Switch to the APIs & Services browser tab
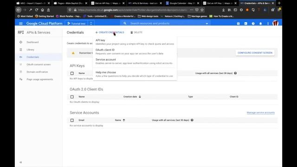The width and height of the screenshot is (297, 167). [x=145, y=3]
